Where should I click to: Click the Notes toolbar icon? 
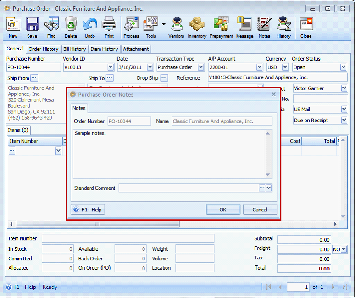click(x=264, y=27)
